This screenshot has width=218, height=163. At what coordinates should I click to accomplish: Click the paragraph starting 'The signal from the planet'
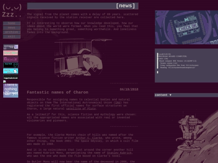click(x=83, y=16)
